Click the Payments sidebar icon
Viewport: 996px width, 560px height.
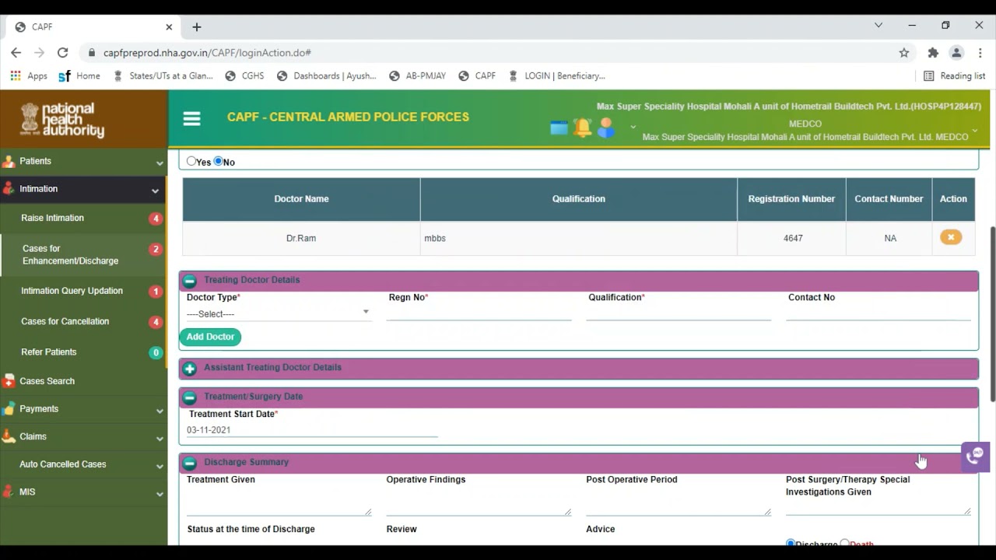tap(9, 409)
